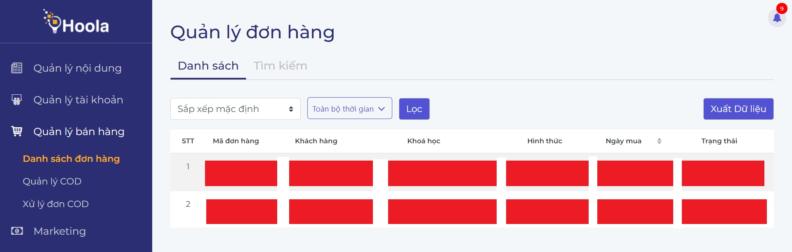The image size is (792, 252).
Task: Click the red notification count badge
Action: tap(781, 9)
